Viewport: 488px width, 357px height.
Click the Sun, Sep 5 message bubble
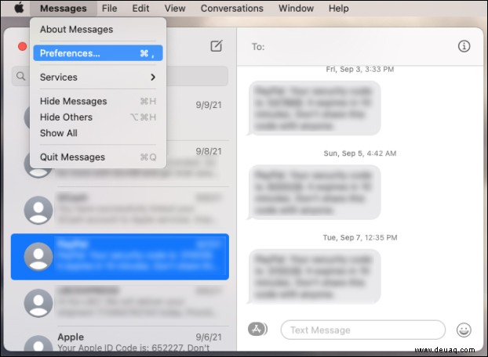(x=314, y=193)
